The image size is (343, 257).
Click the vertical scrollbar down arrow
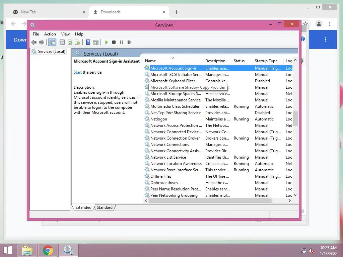click(x=295, y=195)
